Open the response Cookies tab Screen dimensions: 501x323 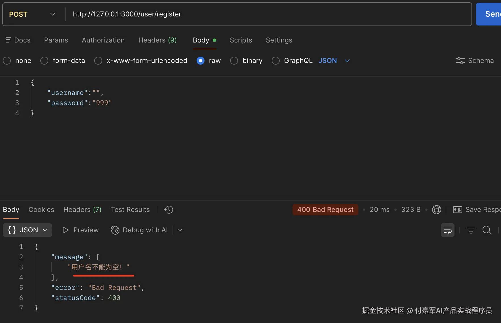(41, 210)
